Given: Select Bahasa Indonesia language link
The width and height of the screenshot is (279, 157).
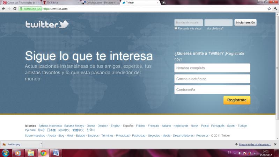Looking at the screenshot, I should click(50, 126).
